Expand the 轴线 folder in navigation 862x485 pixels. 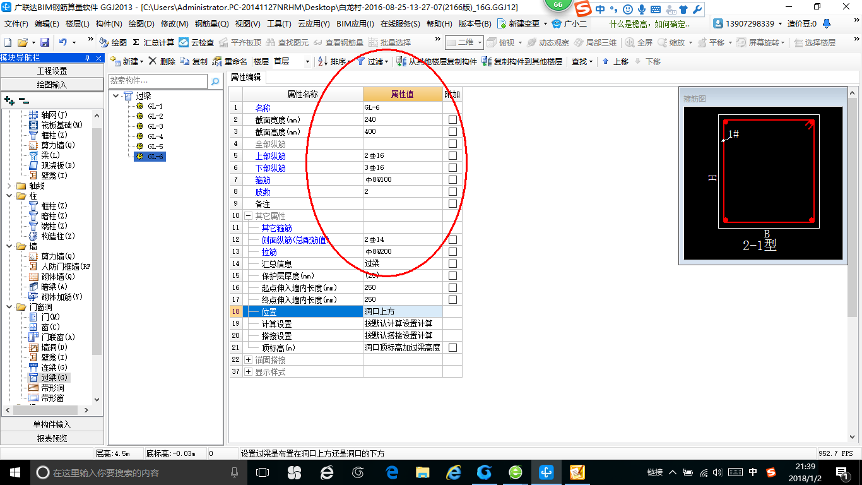[x=9, y=186]
